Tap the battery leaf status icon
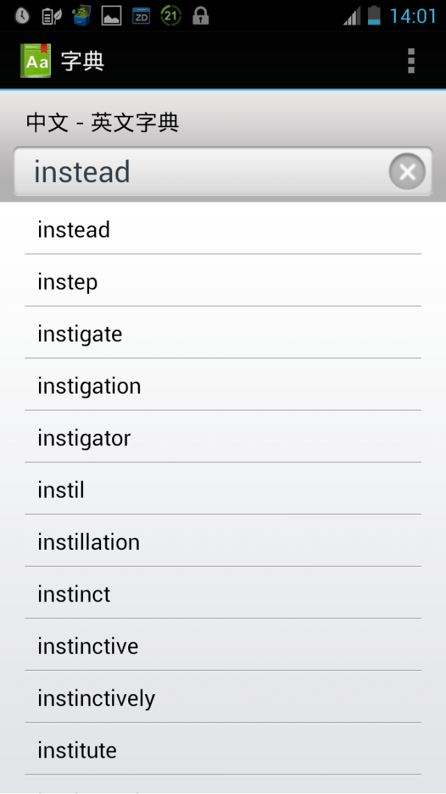Viewport: 446px width, 794px height. click(x=52, y=16)
